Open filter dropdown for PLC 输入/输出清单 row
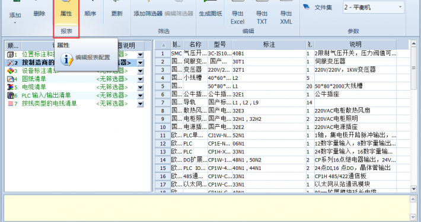 [x=140, y=96]
